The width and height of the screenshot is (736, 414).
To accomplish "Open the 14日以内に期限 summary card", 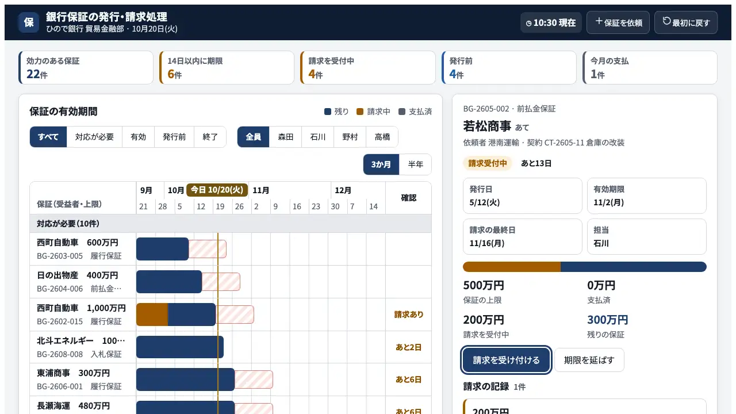I will pyautogui.click(x=227, y=68).
